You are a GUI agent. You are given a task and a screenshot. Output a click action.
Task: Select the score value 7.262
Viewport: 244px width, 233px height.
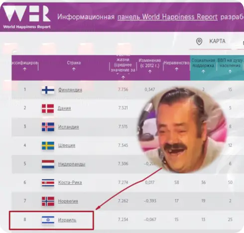coord(123,201)
